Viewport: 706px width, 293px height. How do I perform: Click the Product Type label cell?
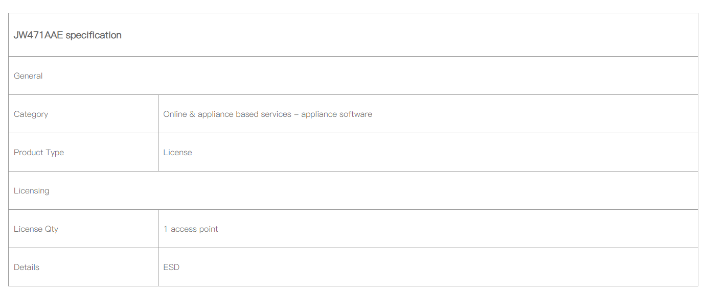(x=83, y=152)
